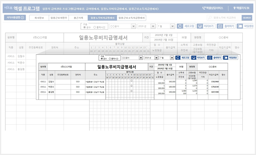
Task: Click the attendance circle mark in 김철수 row
Action: point(132,81)
